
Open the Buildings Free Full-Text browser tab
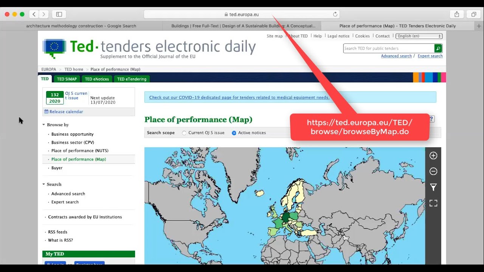click(243, 26)
